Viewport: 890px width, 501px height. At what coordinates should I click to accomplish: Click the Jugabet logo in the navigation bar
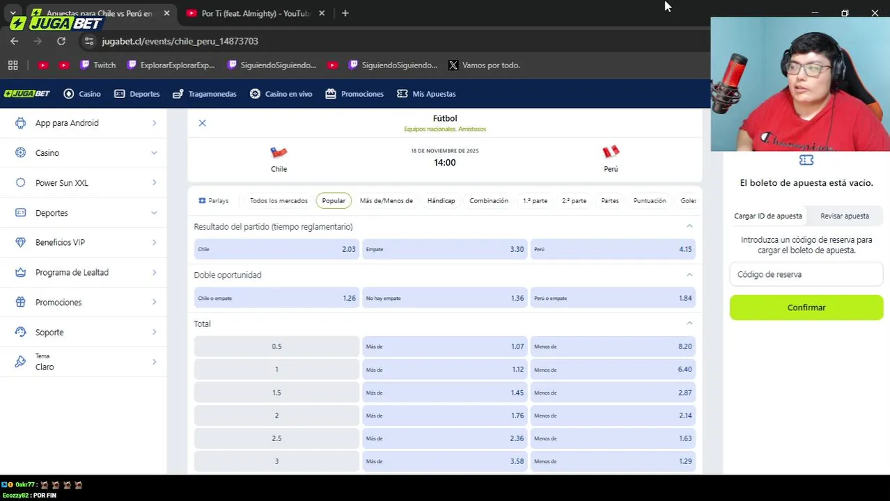tap(27, 94)
